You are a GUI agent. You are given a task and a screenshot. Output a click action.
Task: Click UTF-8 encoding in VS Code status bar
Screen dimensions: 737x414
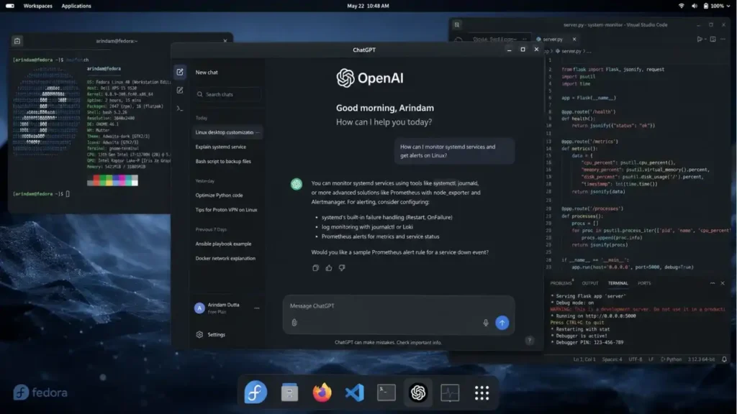point(635,359)
